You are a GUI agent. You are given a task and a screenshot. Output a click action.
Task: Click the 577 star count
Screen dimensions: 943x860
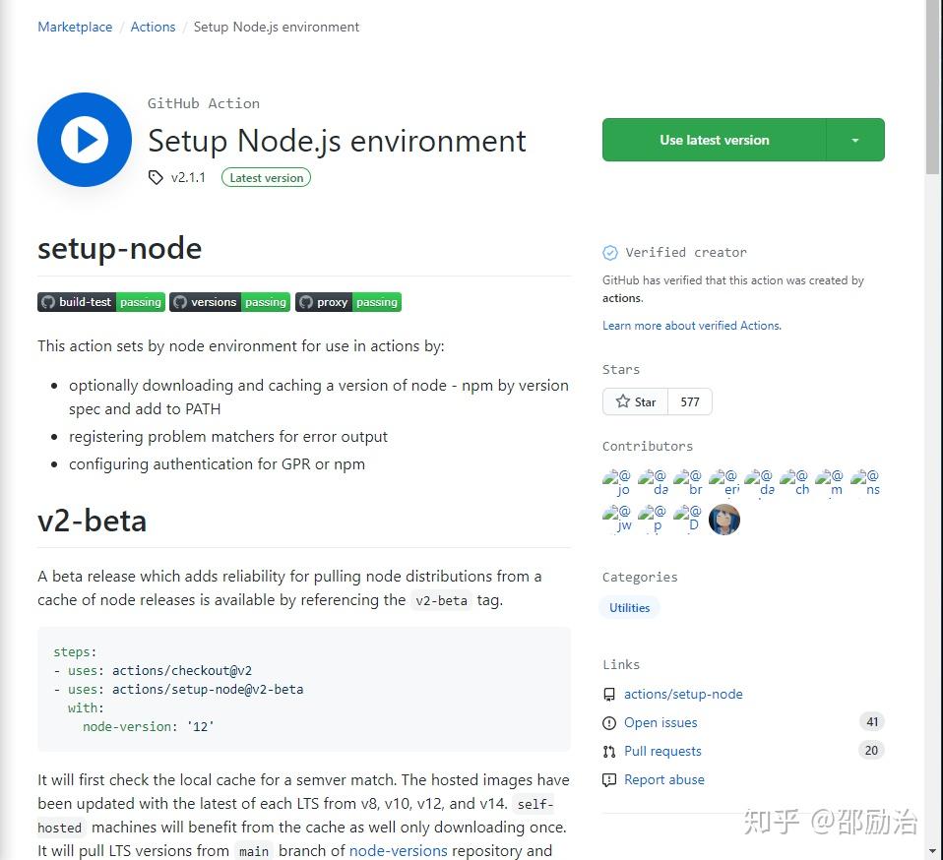pyautogui.click(x=690, y=401)
